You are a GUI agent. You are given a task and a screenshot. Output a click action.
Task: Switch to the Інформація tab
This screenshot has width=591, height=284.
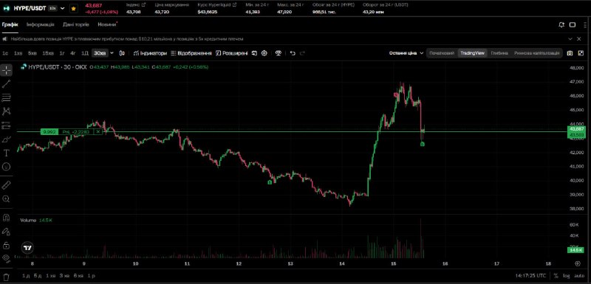(41, 24)
